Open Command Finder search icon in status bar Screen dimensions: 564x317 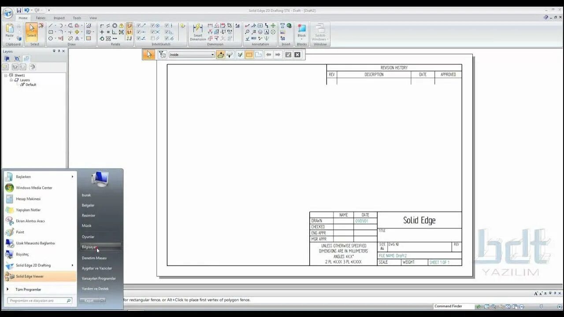click(479, 306)
